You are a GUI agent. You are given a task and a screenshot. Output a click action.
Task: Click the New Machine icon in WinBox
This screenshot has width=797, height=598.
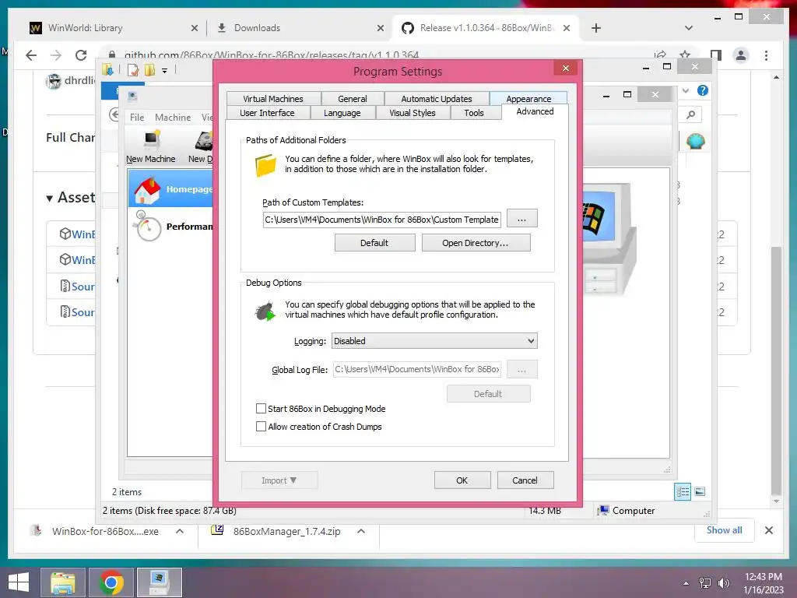tap(151, 146)
